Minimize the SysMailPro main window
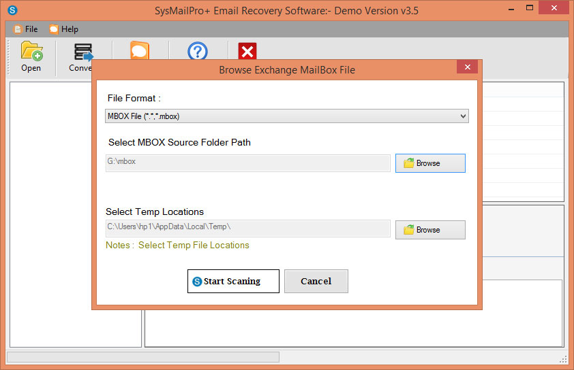574x370 pixels. [x=511, y=8]
